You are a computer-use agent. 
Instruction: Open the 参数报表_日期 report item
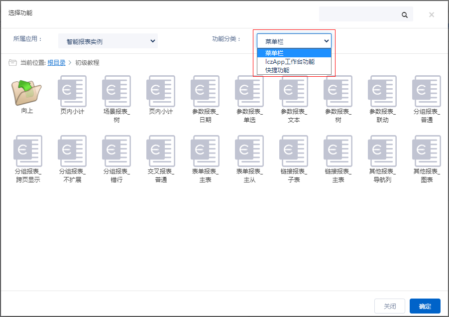(205, 91)
